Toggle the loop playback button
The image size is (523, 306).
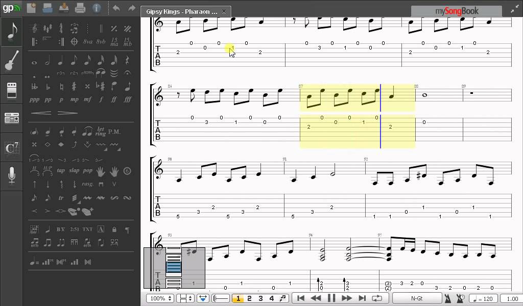(377, 298)
